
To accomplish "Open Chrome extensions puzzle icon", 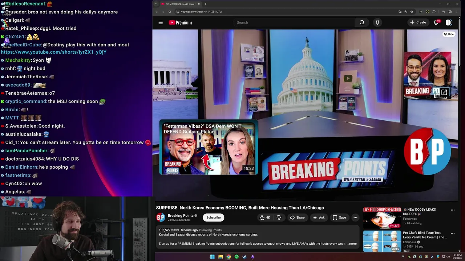I will (434, 12).
